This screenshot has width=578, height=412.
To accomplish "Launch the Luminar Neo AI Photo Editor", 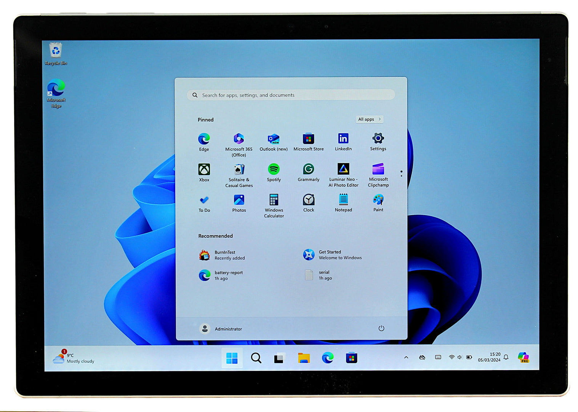I will click(343, 170).
